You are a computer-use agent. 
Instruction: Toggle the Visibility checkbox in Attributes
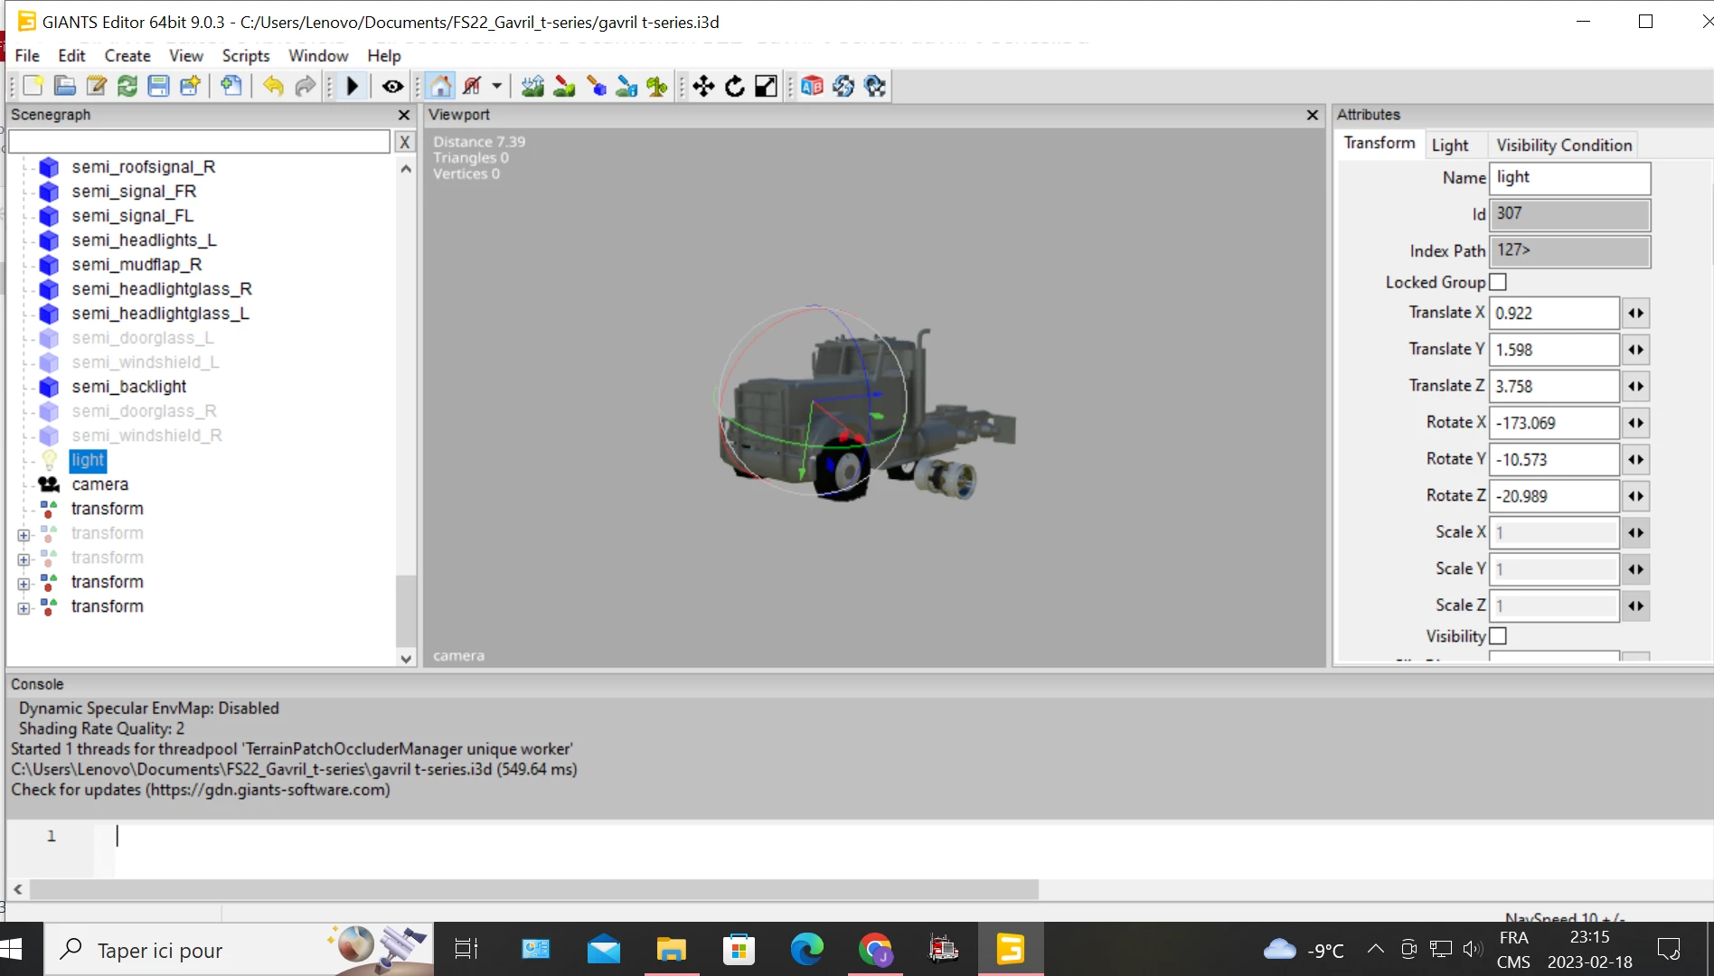1498,636
